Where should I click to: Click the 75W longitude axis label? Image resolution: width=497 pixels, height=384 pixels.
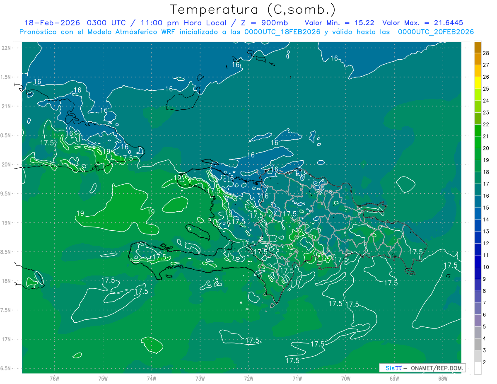103,378
